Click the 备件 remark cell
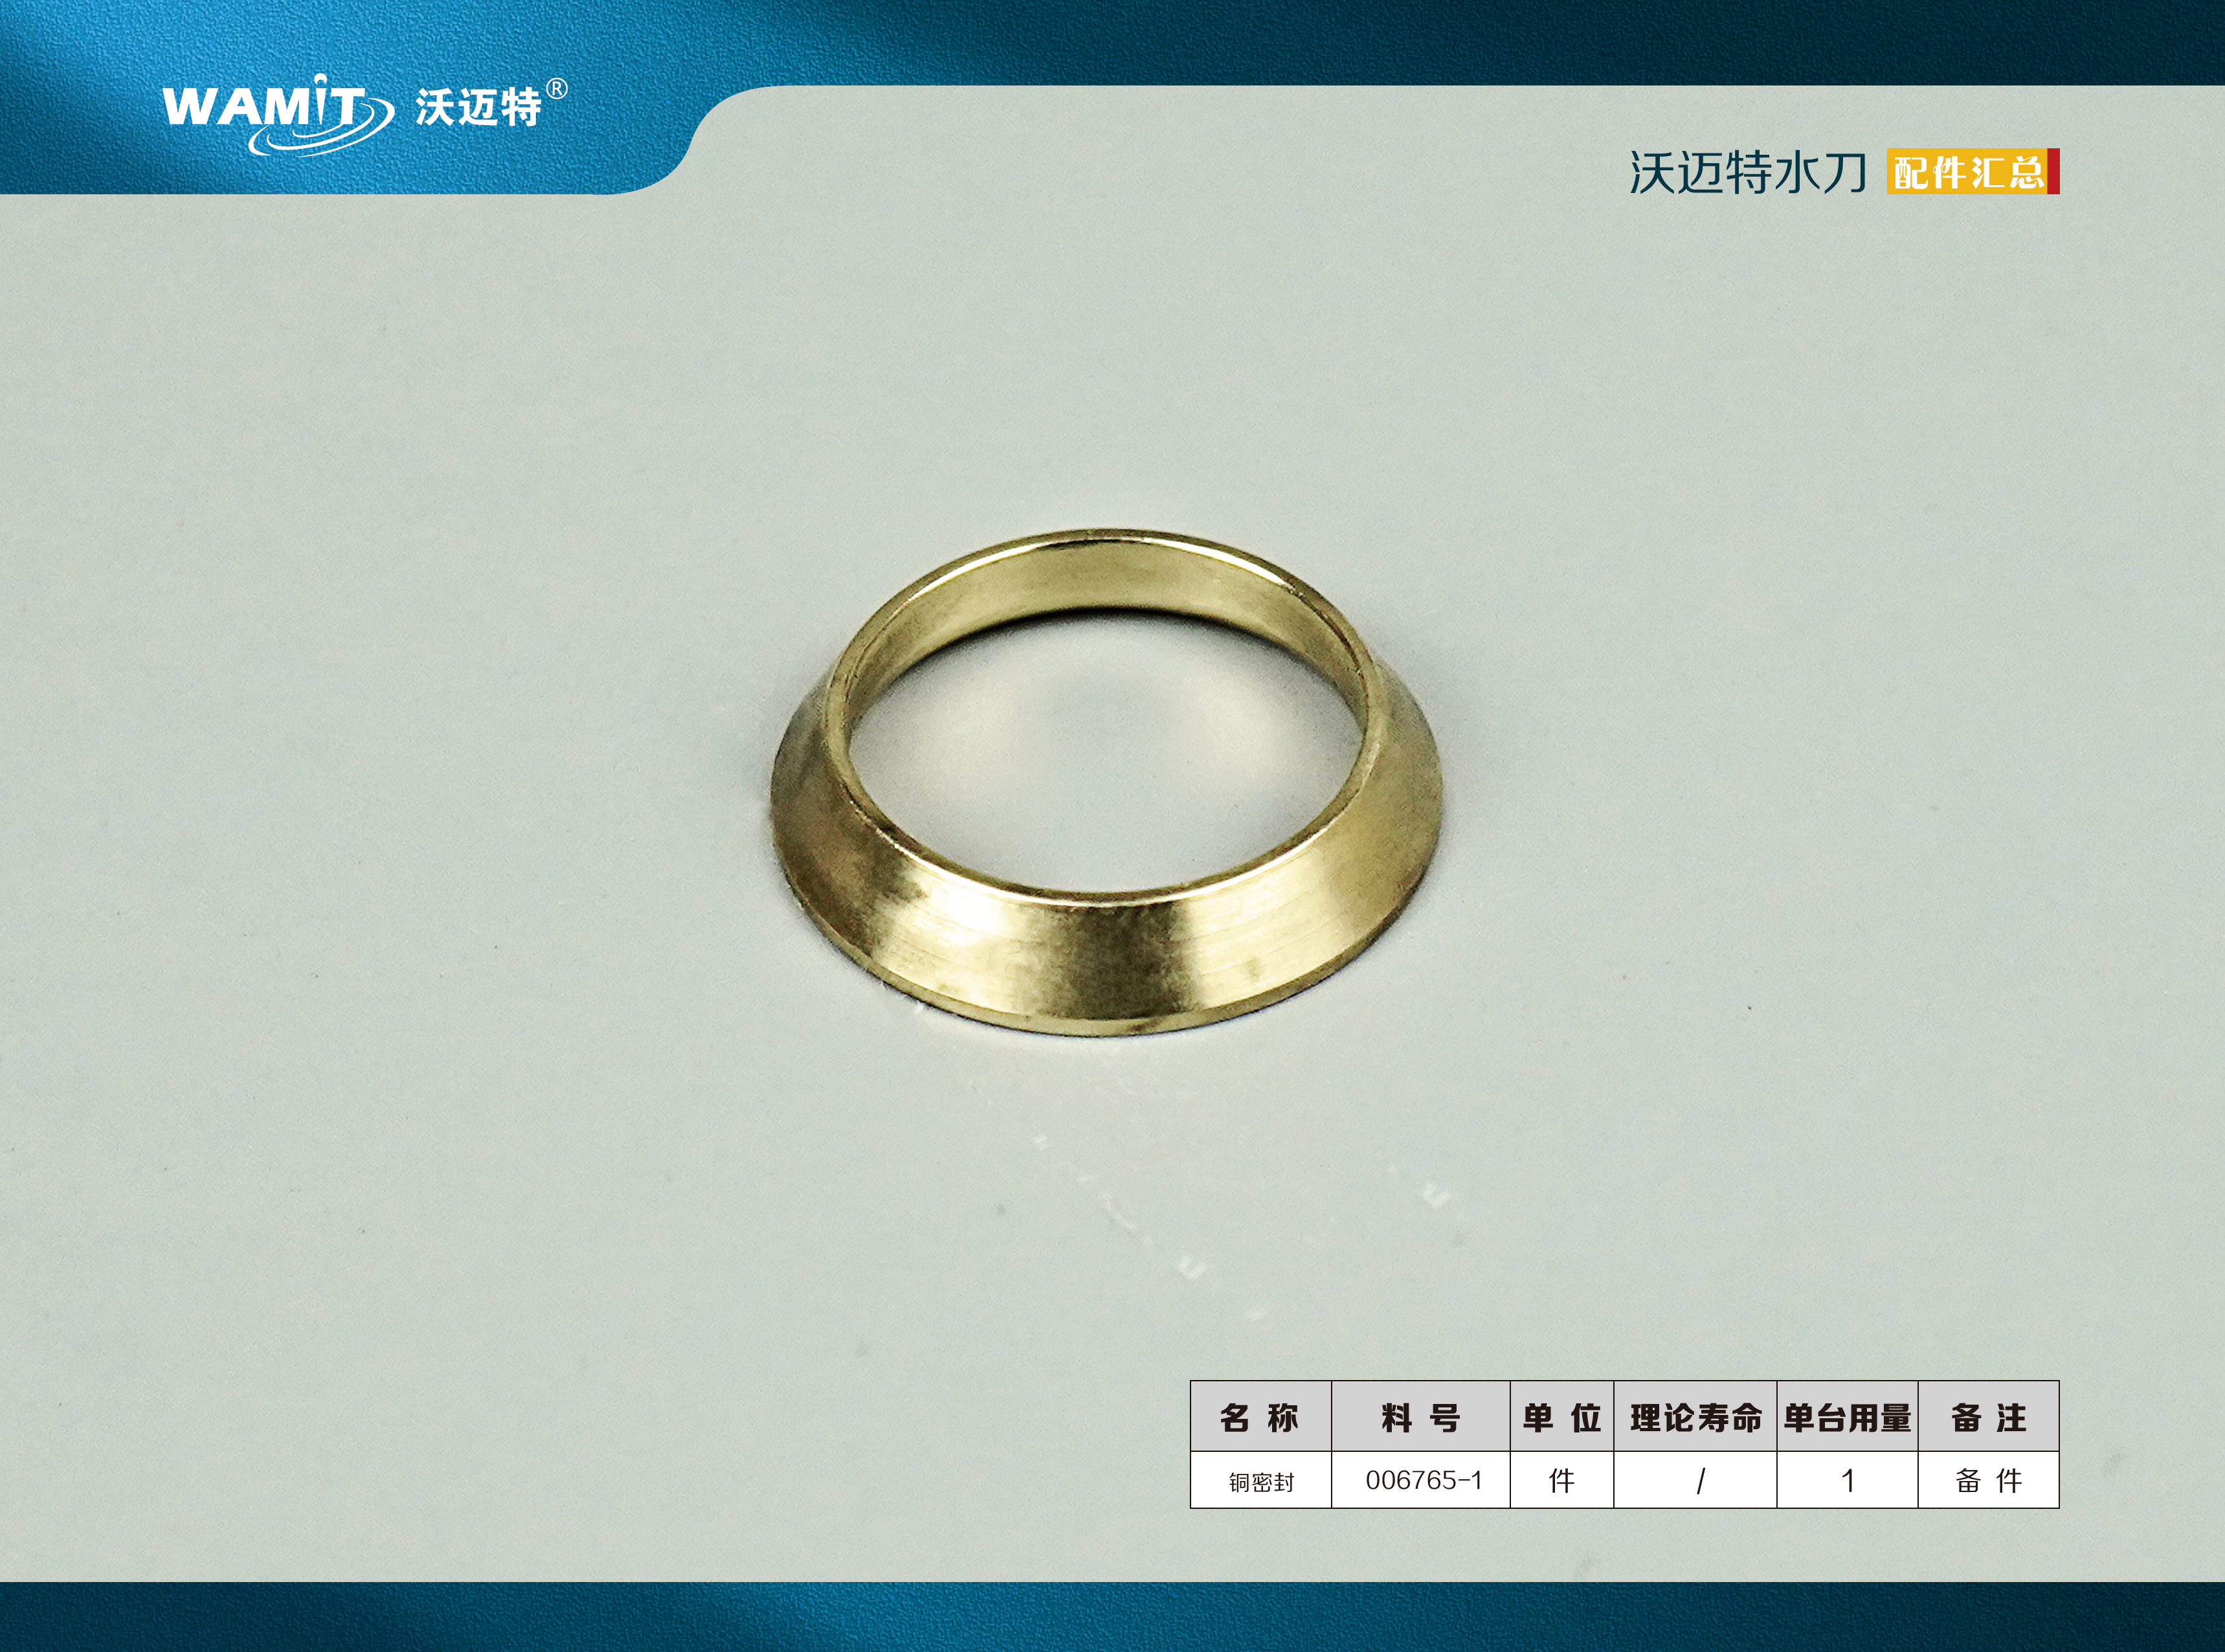The width and height of the screenshot is (2225, 1652). pos(1988,1481)
